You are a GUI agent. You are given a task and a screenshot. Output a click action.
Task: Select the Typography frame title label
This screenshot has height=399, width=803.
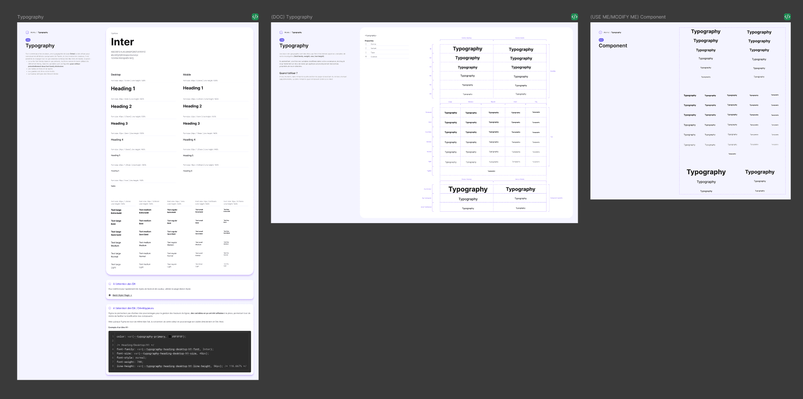point(29,16)
